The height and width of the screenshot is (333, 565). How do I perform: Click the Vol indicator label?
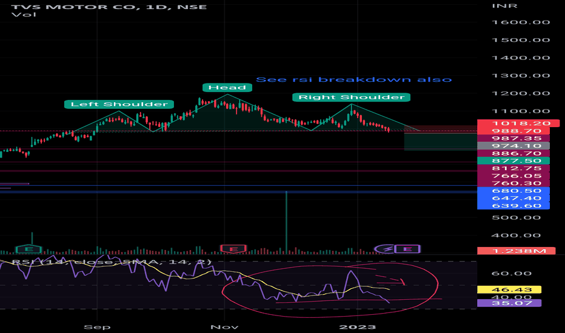[24, 15]
